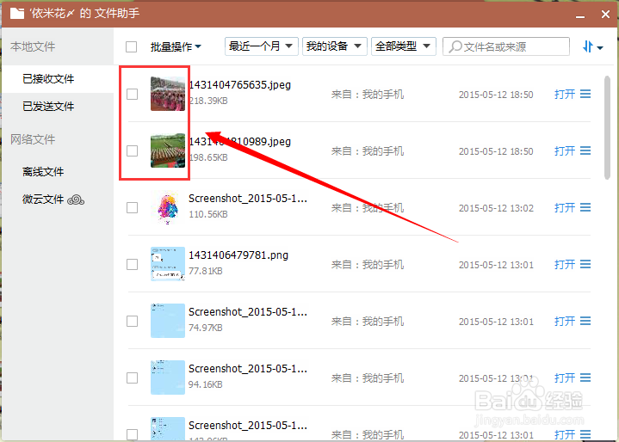
Task: Open the 我的设备 device dropdown
Action: 335,46
